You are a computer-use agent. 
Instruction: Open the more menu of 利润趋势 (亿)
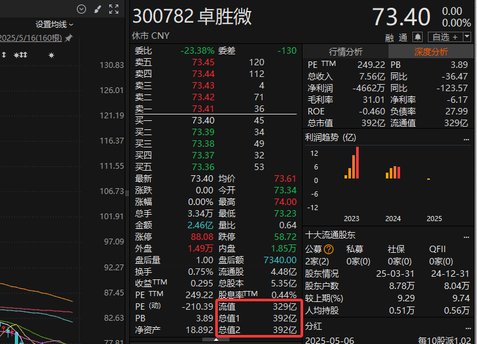click(x=467, y=139)
